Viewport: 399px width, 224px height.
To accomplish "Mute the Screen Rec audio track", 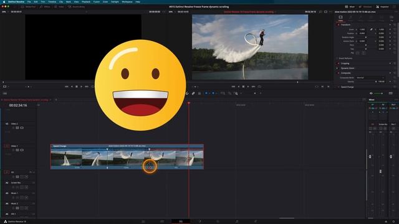I will (26, 187).
